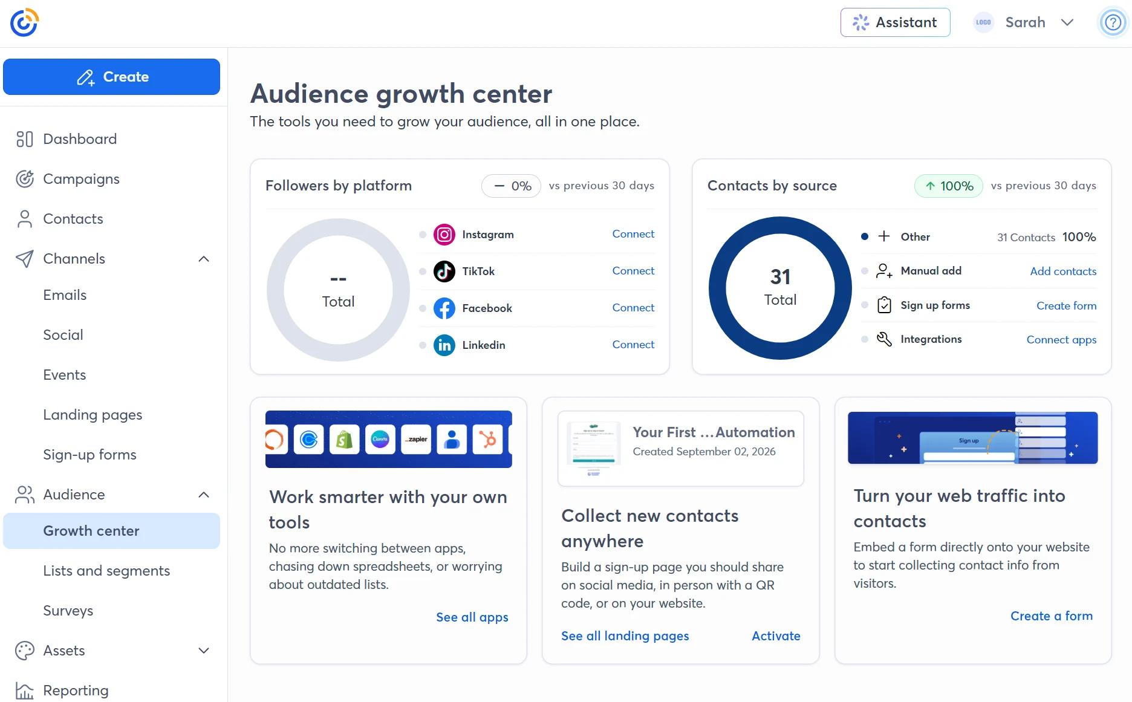Click the Followers Total donut chart
Viewport: 1132px width, 702px height.
[338, 290]
